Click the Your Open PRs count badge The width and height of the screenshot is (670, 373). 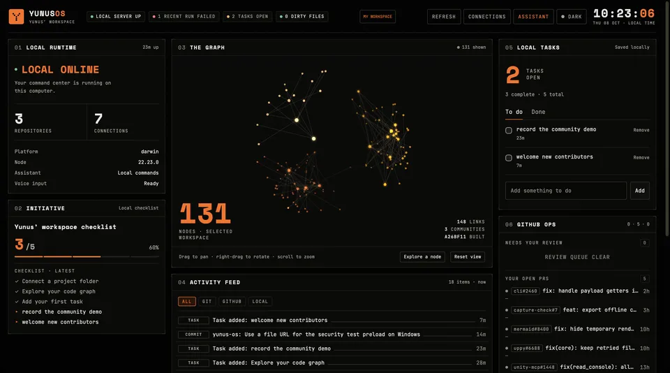(x=645, y=279)
